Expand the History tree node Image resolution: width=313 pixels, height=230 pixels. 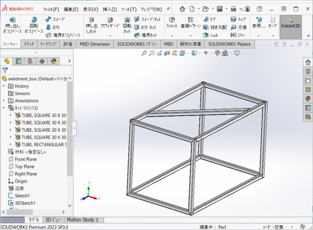point(4,86)
